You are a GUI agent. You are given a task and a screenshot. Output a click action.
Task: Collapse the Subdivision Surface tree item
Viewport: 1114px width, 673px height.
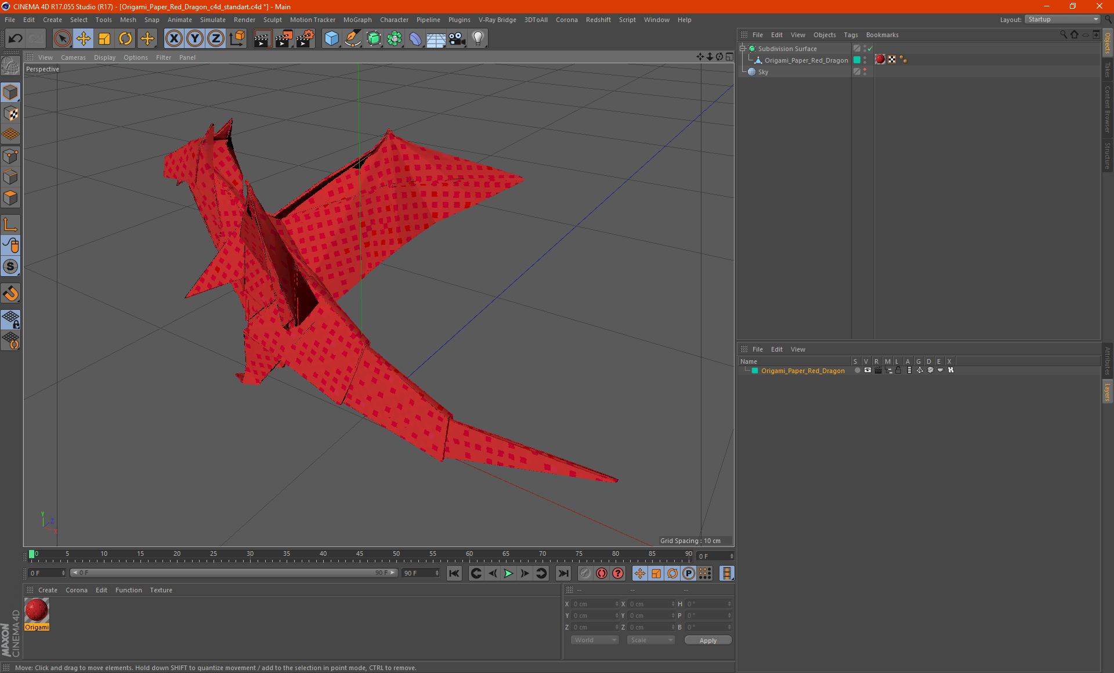(x=743, y=49)
